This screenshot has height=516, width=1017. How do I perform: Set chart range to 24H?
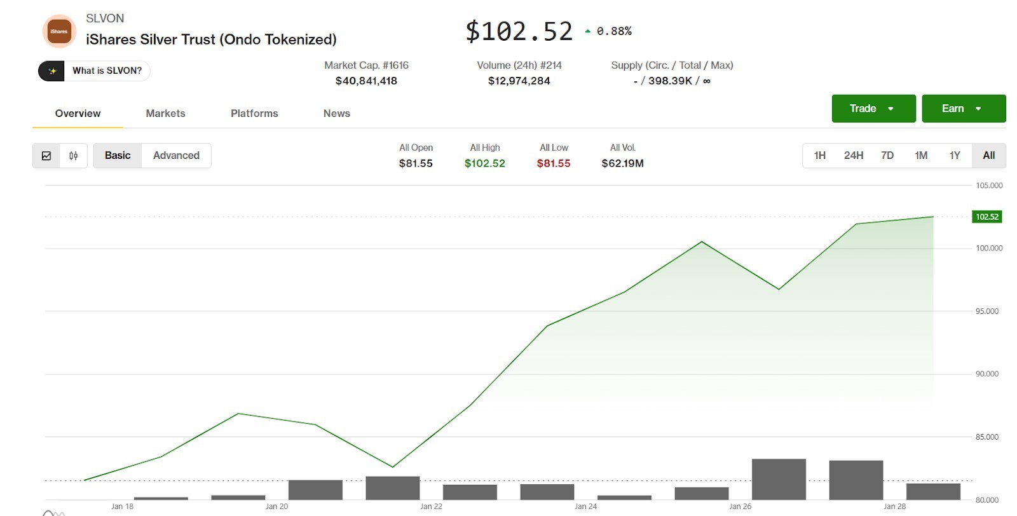[854, 156]
